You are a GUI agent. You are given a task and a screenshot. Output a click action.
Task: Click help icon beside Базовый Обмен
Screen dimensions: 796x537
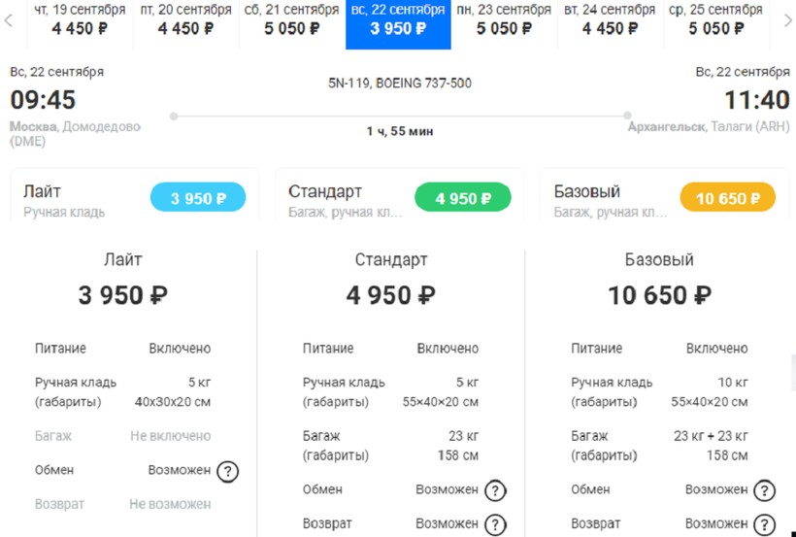[x=764, y=491]
